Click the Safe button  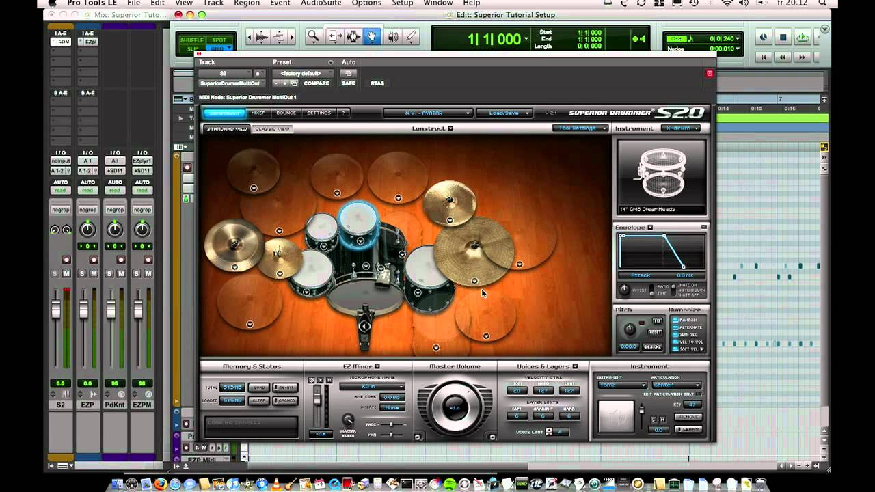(349, 83)
